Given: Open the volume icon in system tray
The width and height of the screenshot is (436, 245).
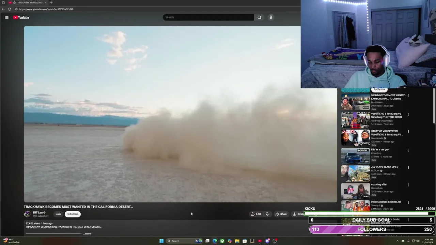Looking at the screenshot, I should 418,241.
